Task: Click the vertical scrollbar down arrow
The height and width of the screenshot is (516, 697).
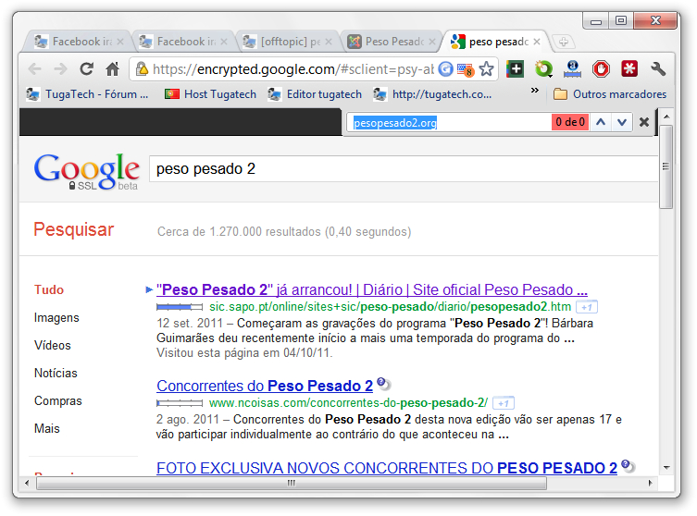Action: coord(666,467)
